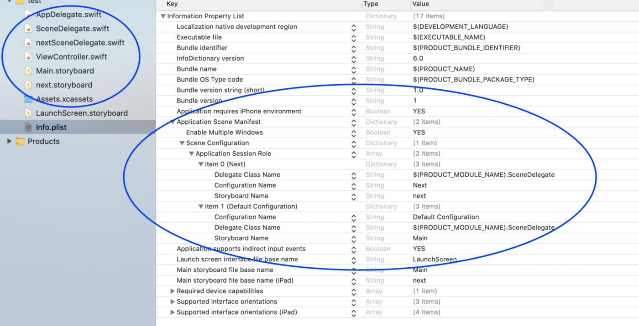Open the Required device capabilities row stepper
Viewport: 639px width, 326px height.
click(x=354, y=292)
